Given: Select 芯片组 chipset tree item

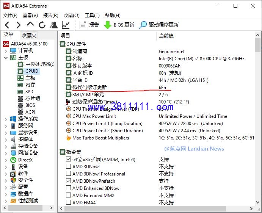Looking at the screenshot, I should click(29, 99).
